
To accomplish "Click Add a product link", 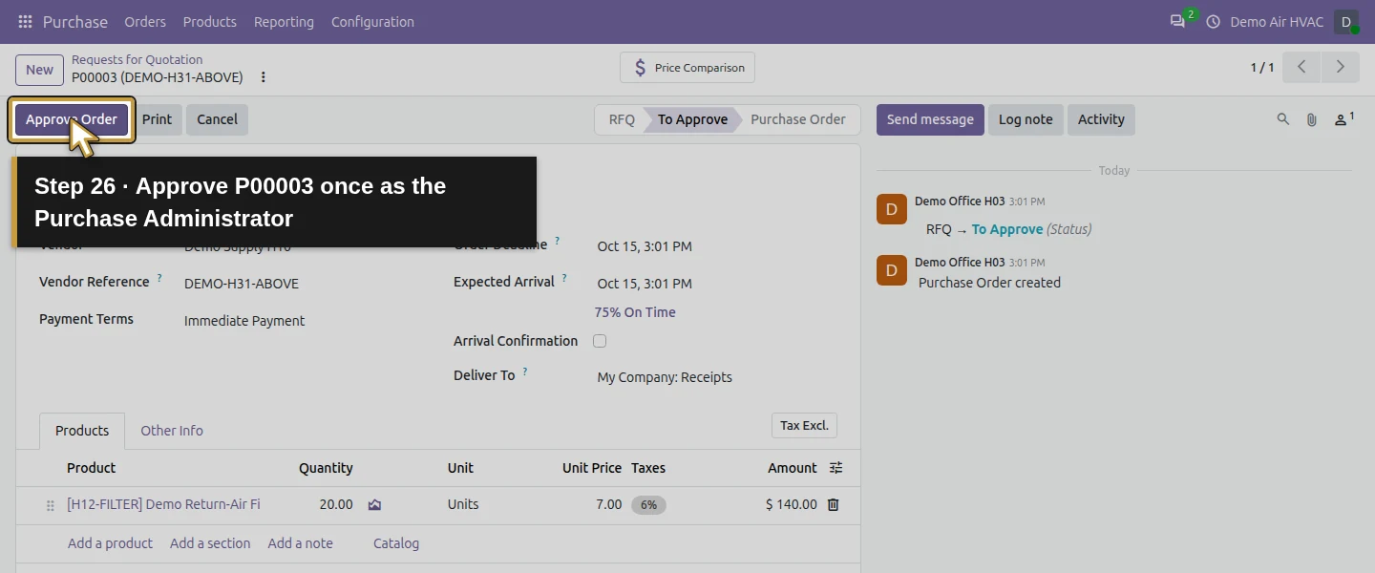I will click(110, 543).
